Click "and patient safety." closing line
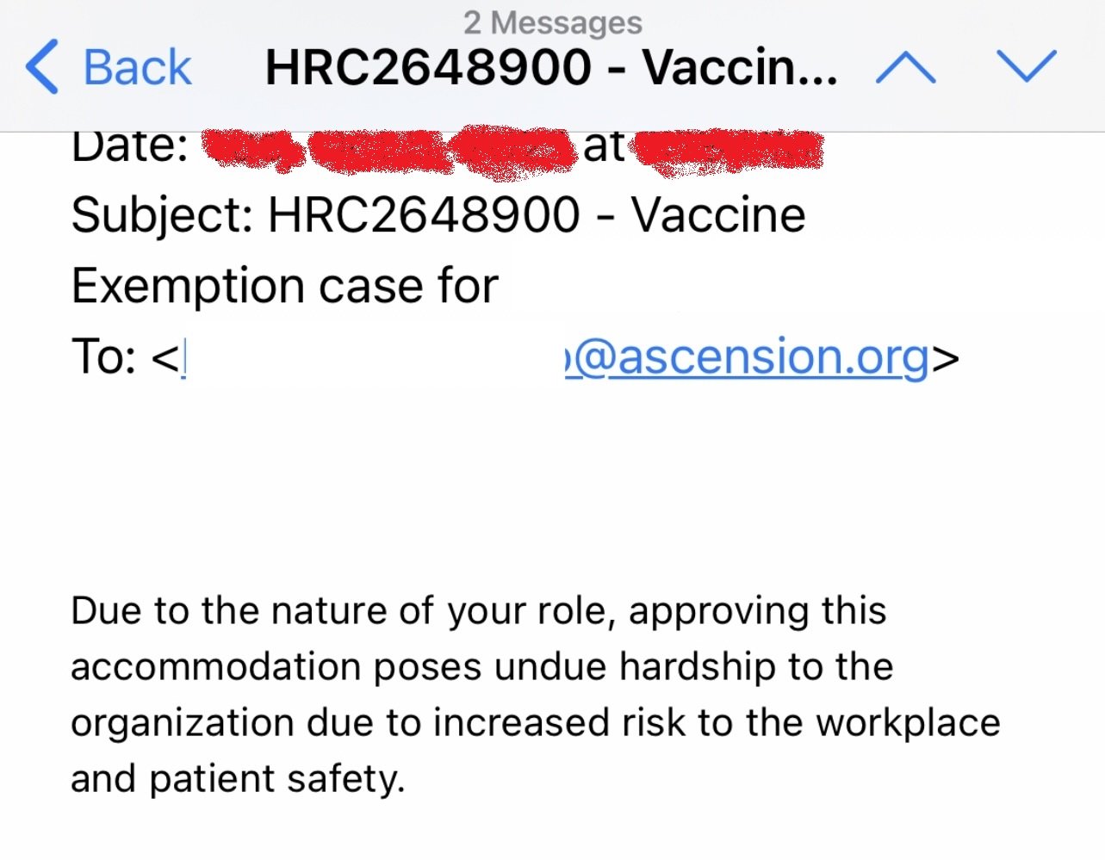This screenshot has width=1105, height=860. pyautogui.click(x=238, y=779)
